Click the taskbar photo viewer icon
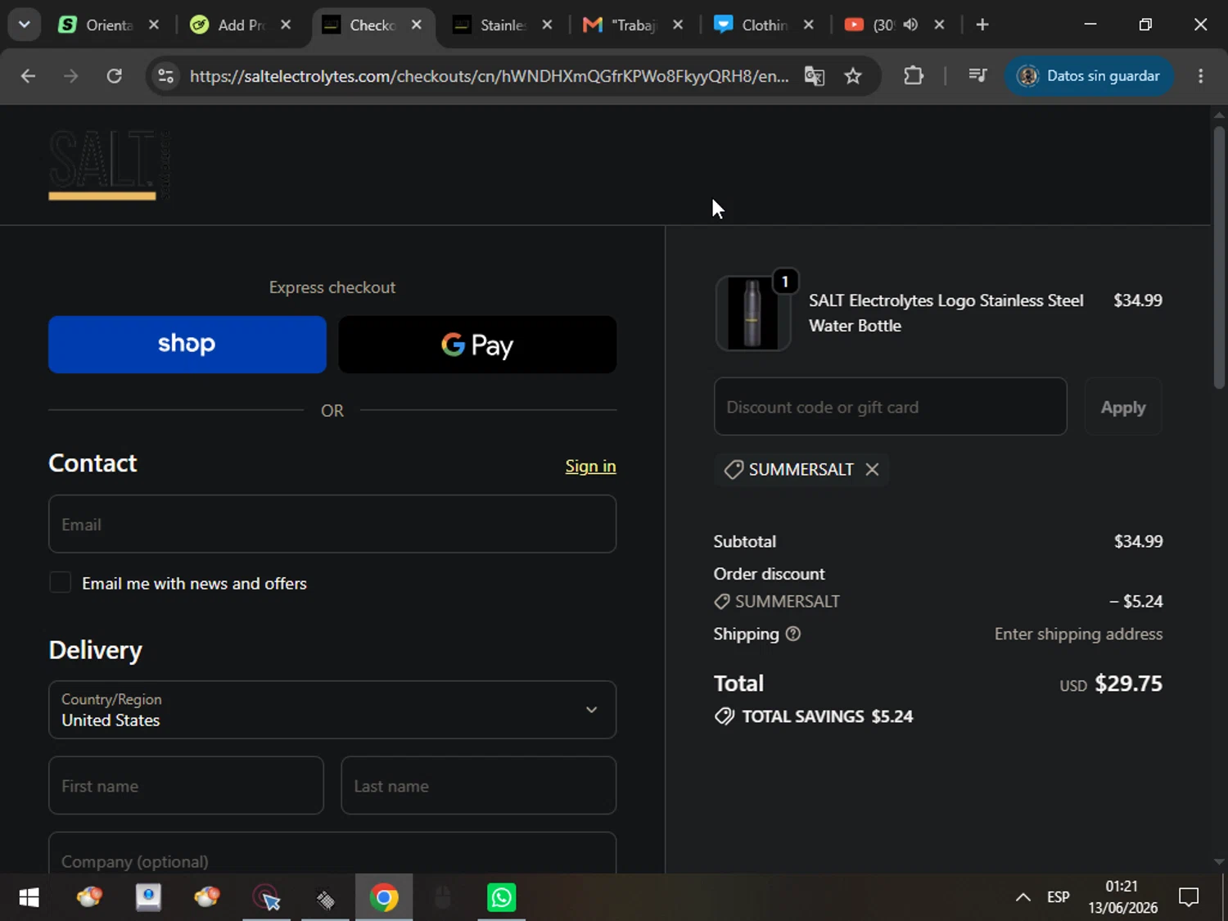 coord(148,897)
